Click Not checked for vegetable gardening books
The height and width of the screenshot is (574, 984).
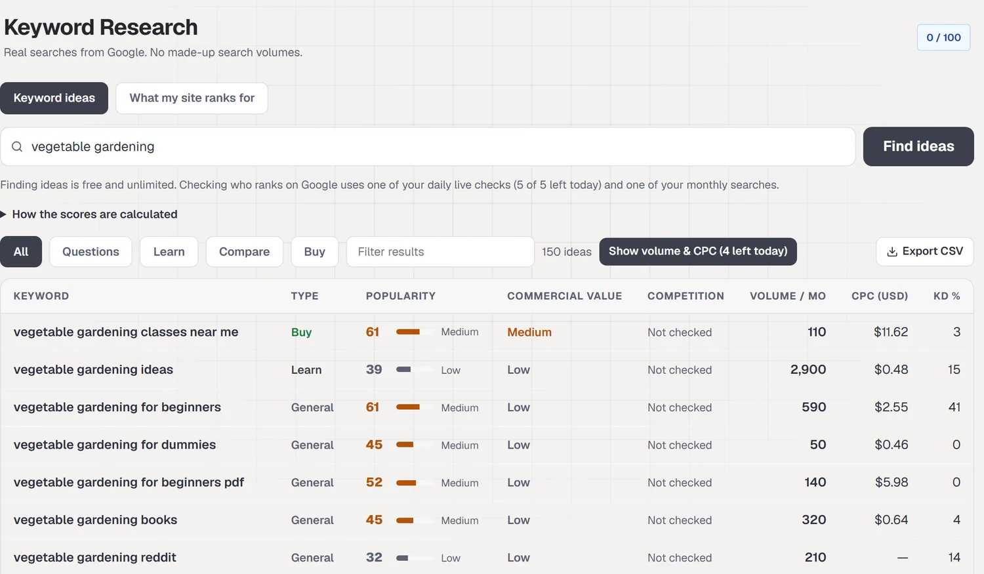point(680,520)
